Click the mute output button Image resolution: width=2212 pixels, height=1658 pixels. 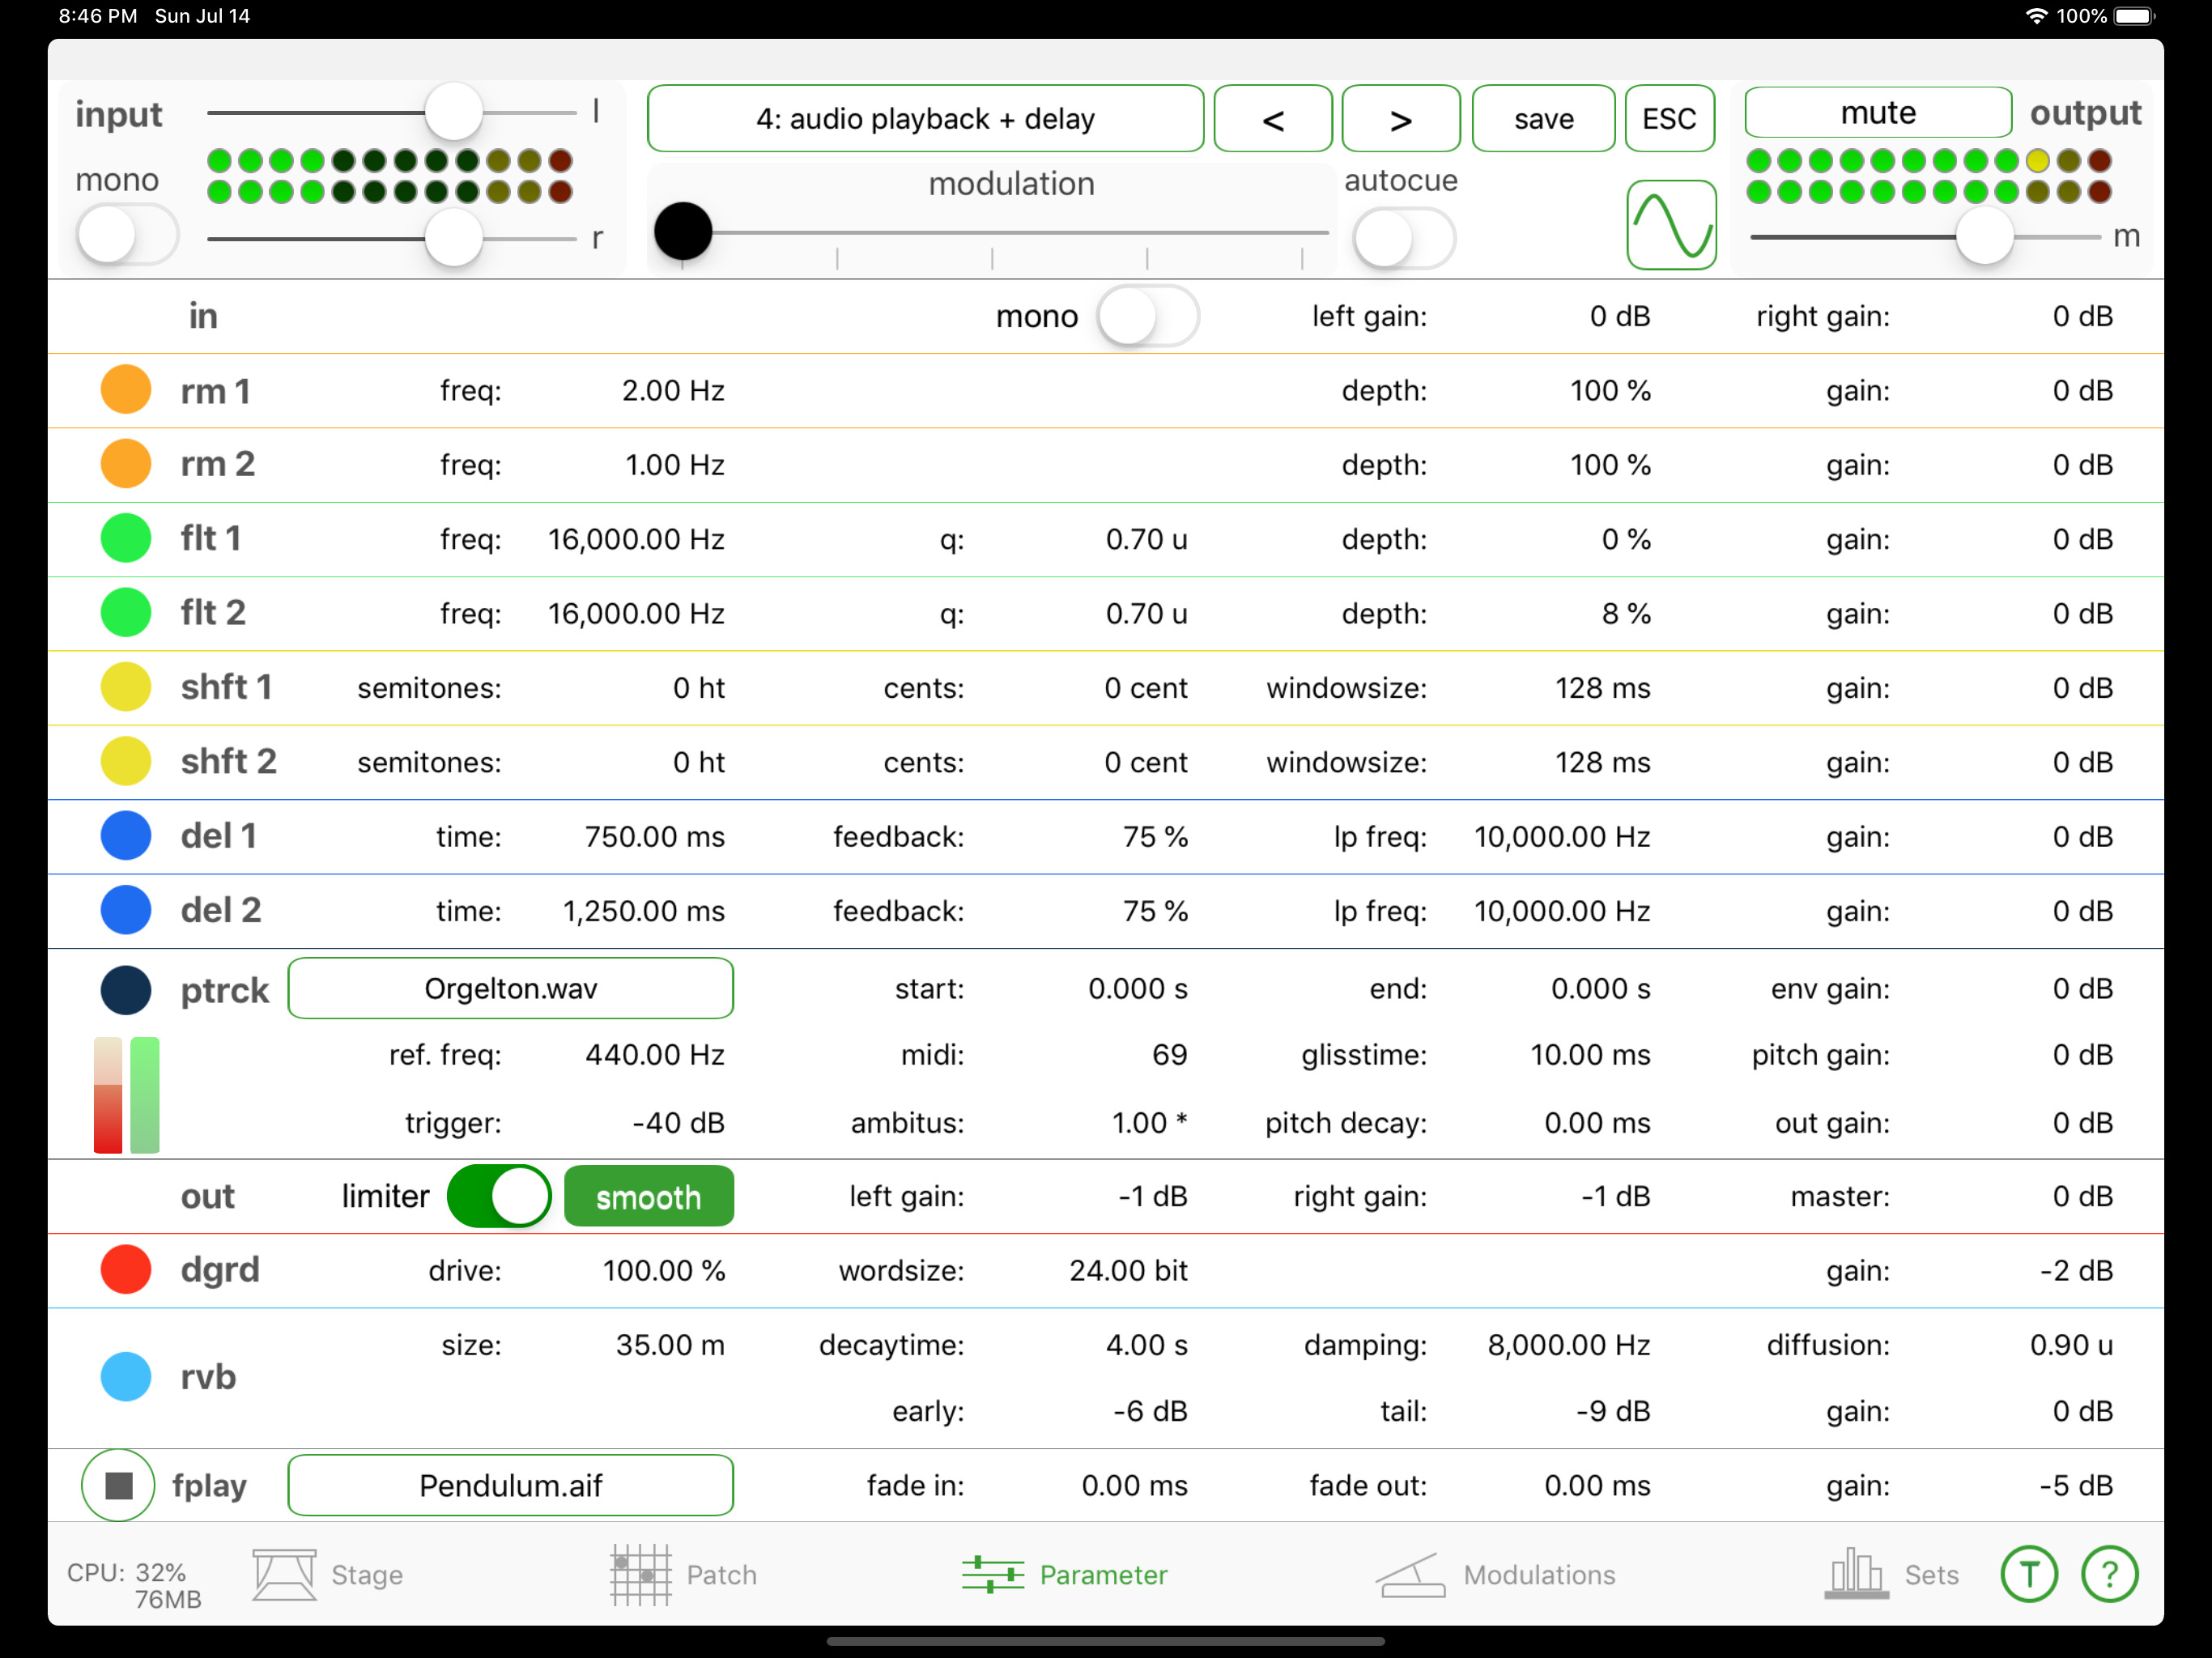[x=1877, y=113]
